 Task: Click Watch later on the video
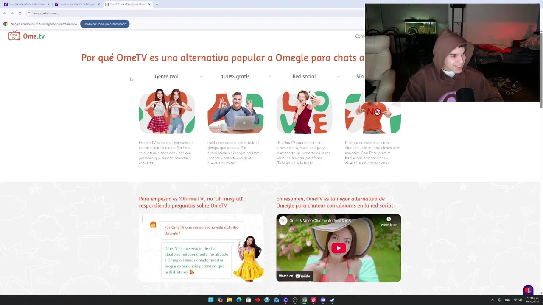pos(389,222)
